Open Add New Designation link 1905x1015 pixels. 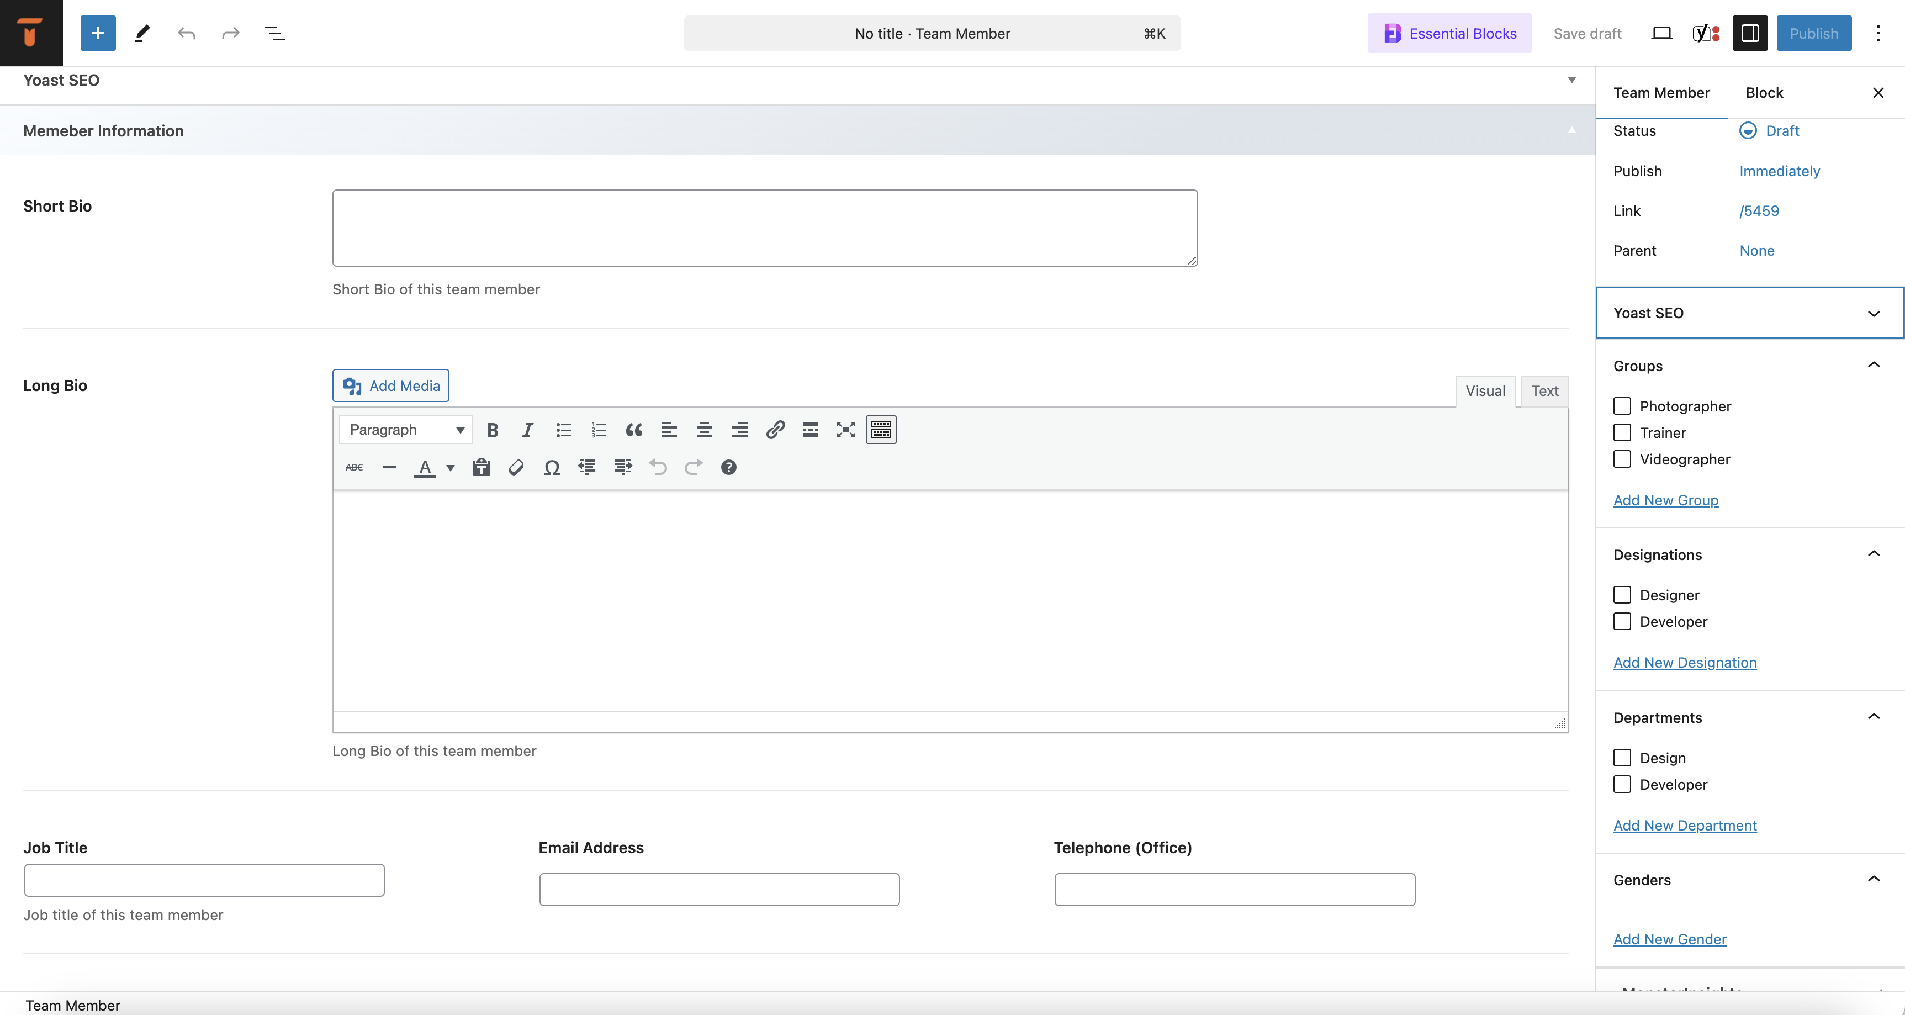(x=1685, y=663)
